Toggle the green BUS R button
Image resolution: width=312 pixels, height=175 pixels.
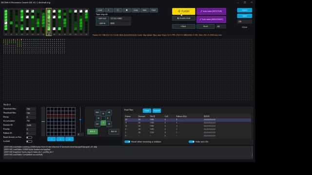[93, 132]
